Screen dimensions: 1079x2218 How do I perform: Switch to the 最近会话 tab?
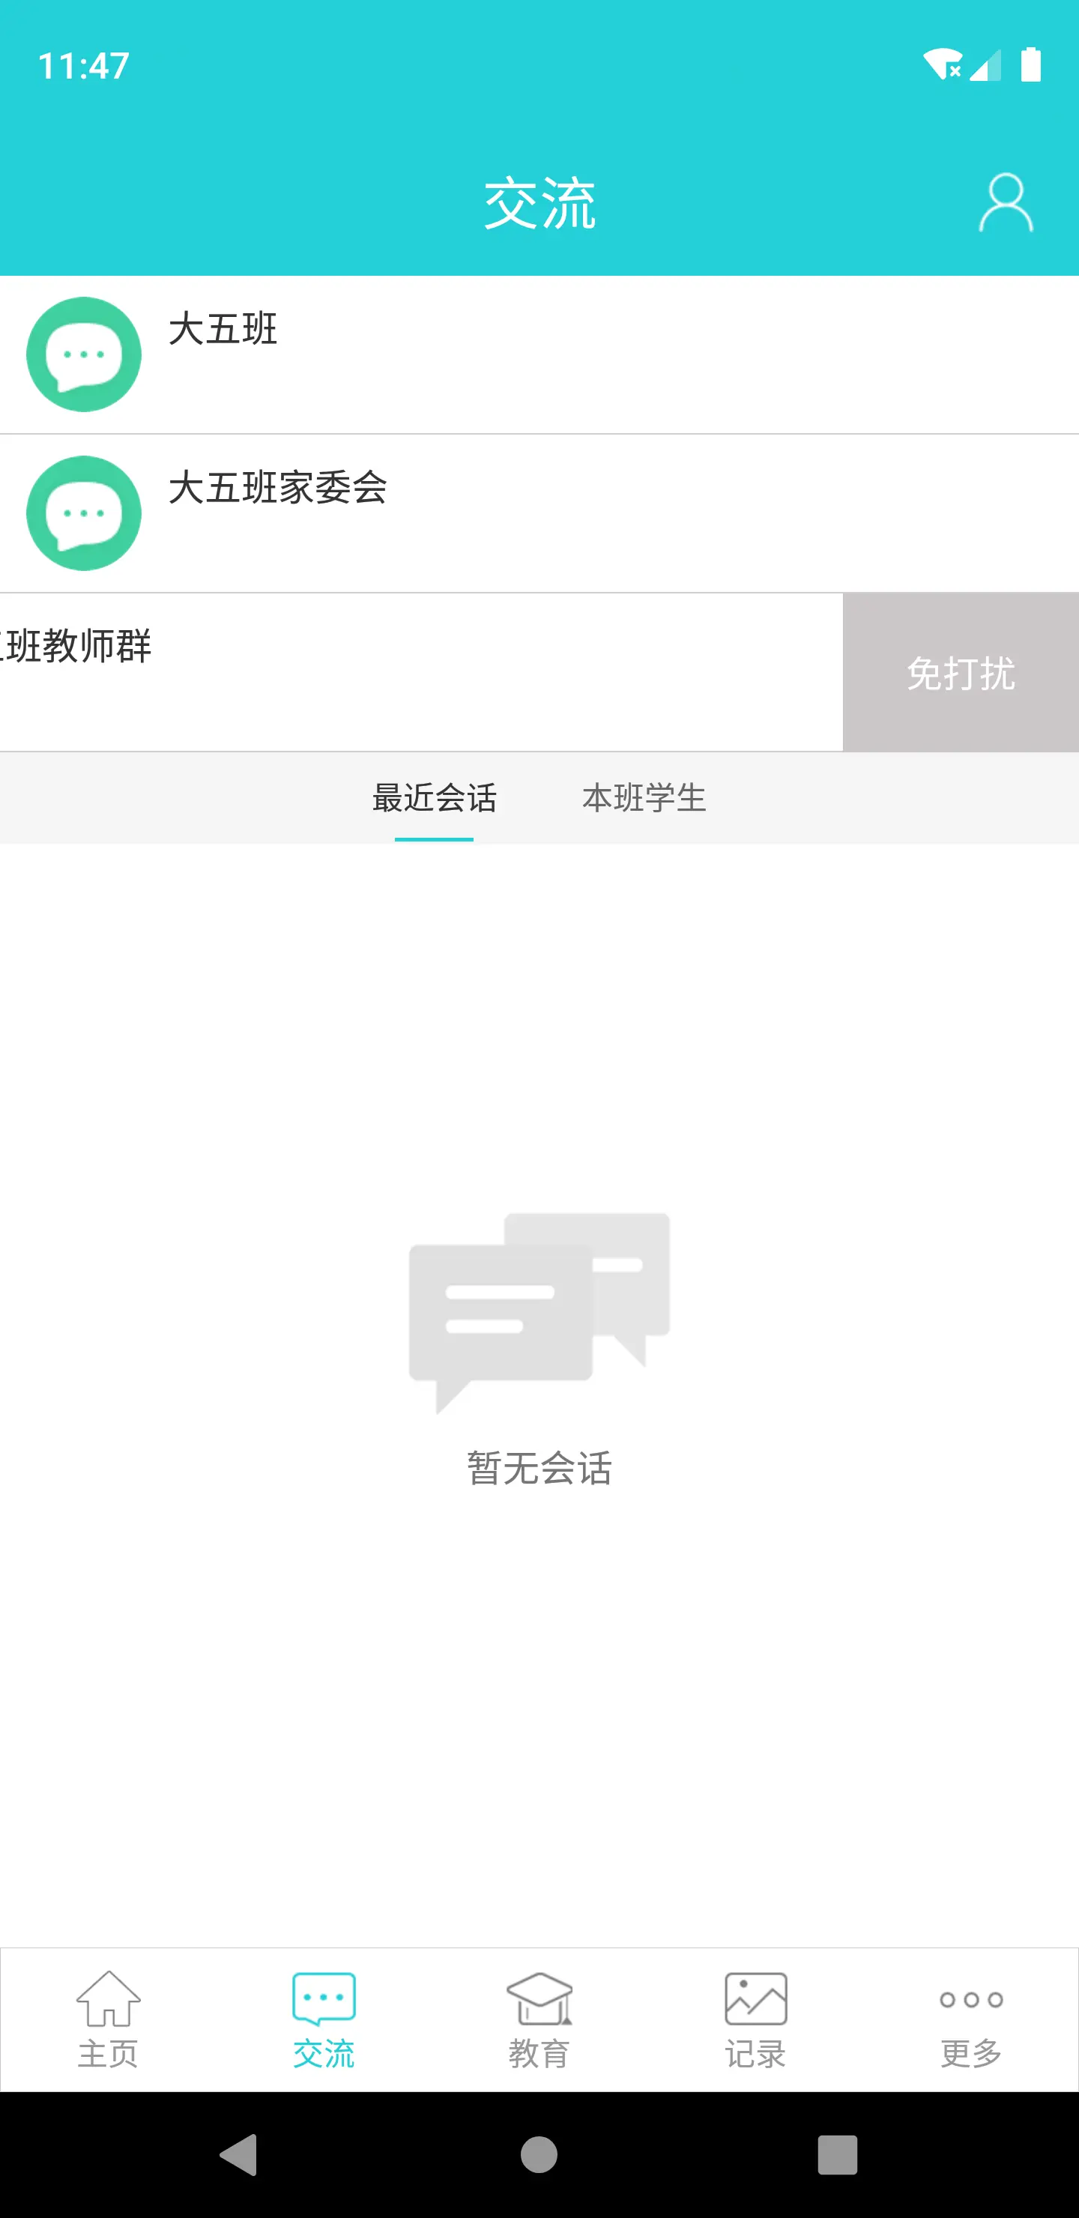tap(434, 798)
